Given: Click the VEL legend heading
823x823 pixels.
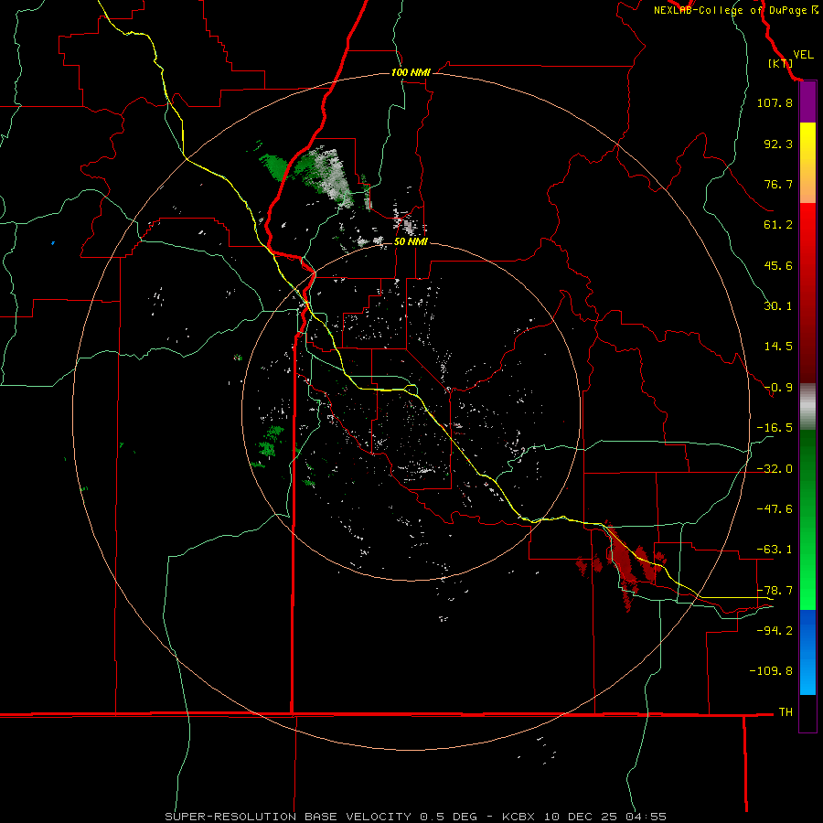Looking at the screenshot, I should [x=803, y=55].
